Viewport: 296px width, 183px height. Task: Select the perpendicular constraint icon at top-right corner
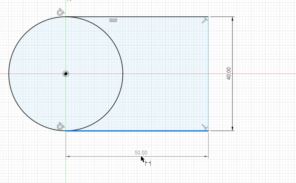click(x=205, y=21)
